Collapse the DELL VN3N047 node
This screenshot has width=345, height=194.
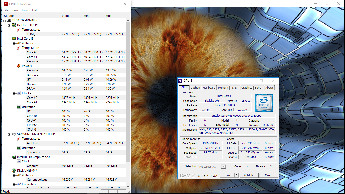(x=9, y=171)
